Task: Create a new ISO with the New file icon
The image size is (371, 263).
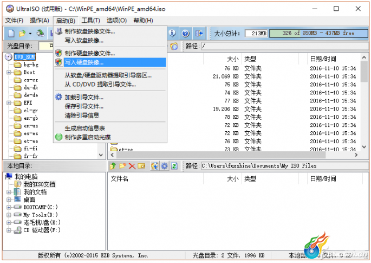Action: point(11,34)
